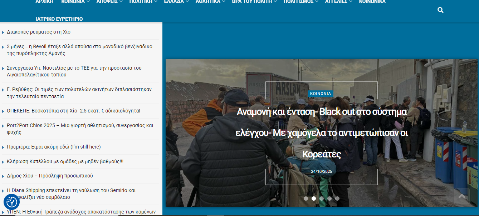Image resolution: width=479 pixels, height=216 pixels.
Task: Open the search magnifier icon
Action: point(440,10)
